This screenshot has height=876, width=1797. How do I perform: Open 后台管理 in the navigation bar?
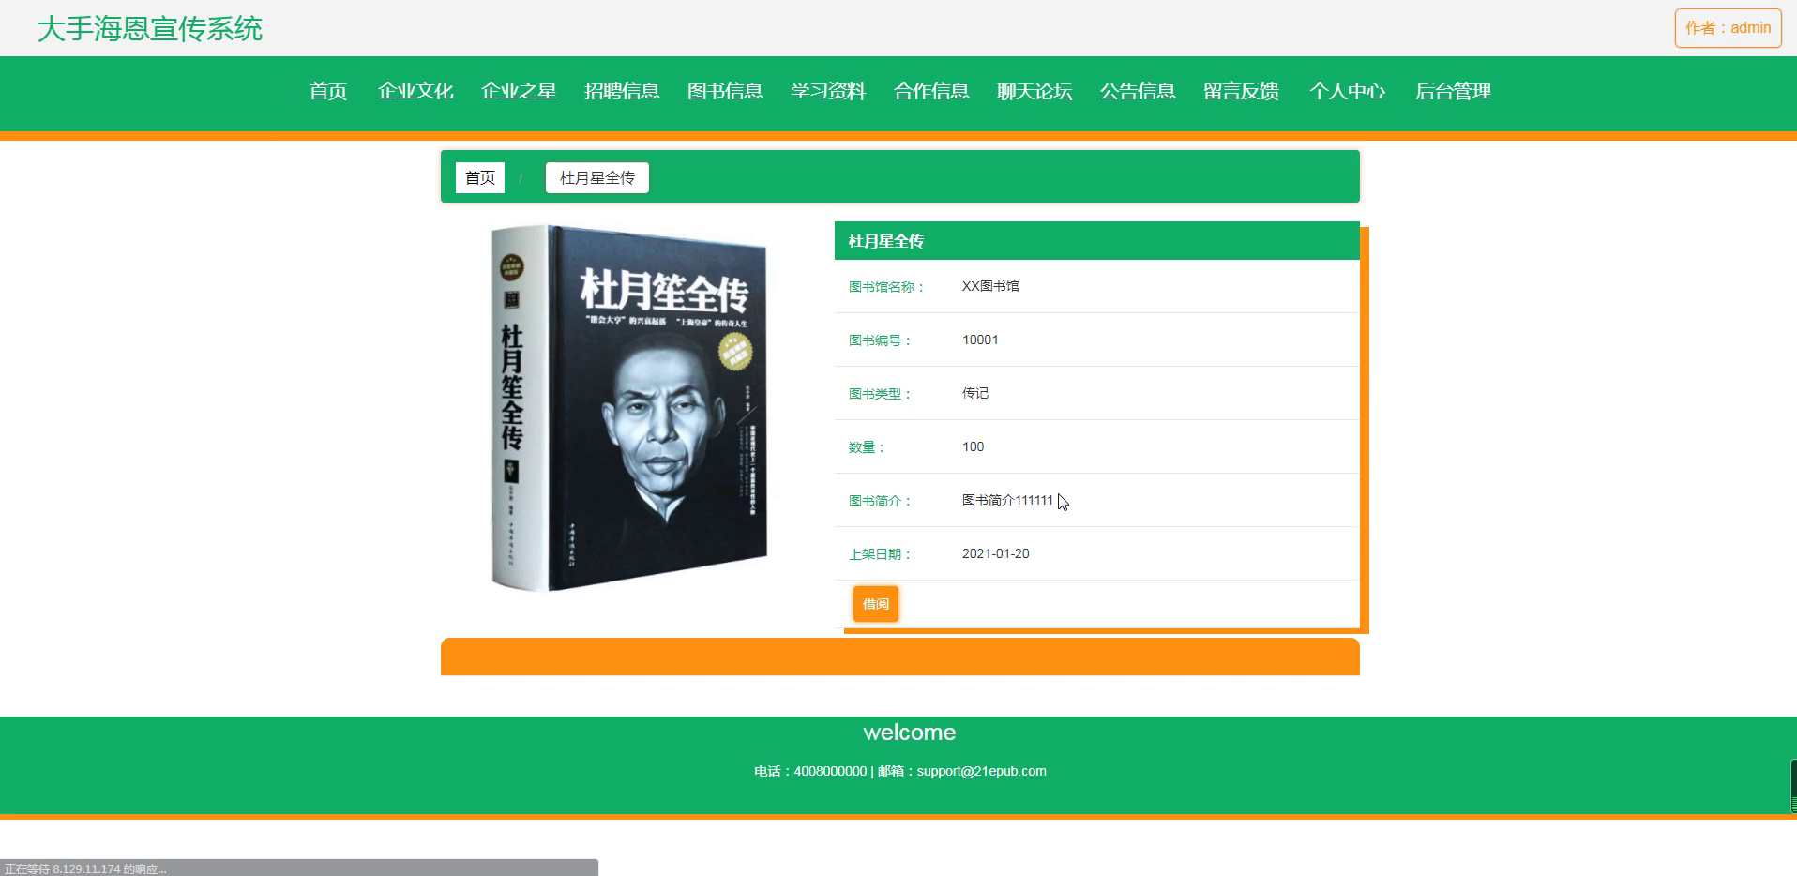[x=1453, y=91]
